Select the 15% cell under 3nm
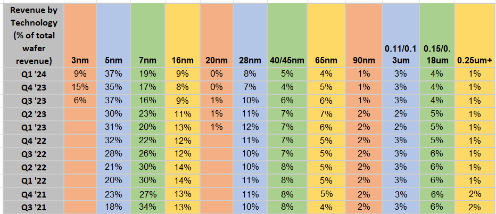496x214 pixels. 80,86
